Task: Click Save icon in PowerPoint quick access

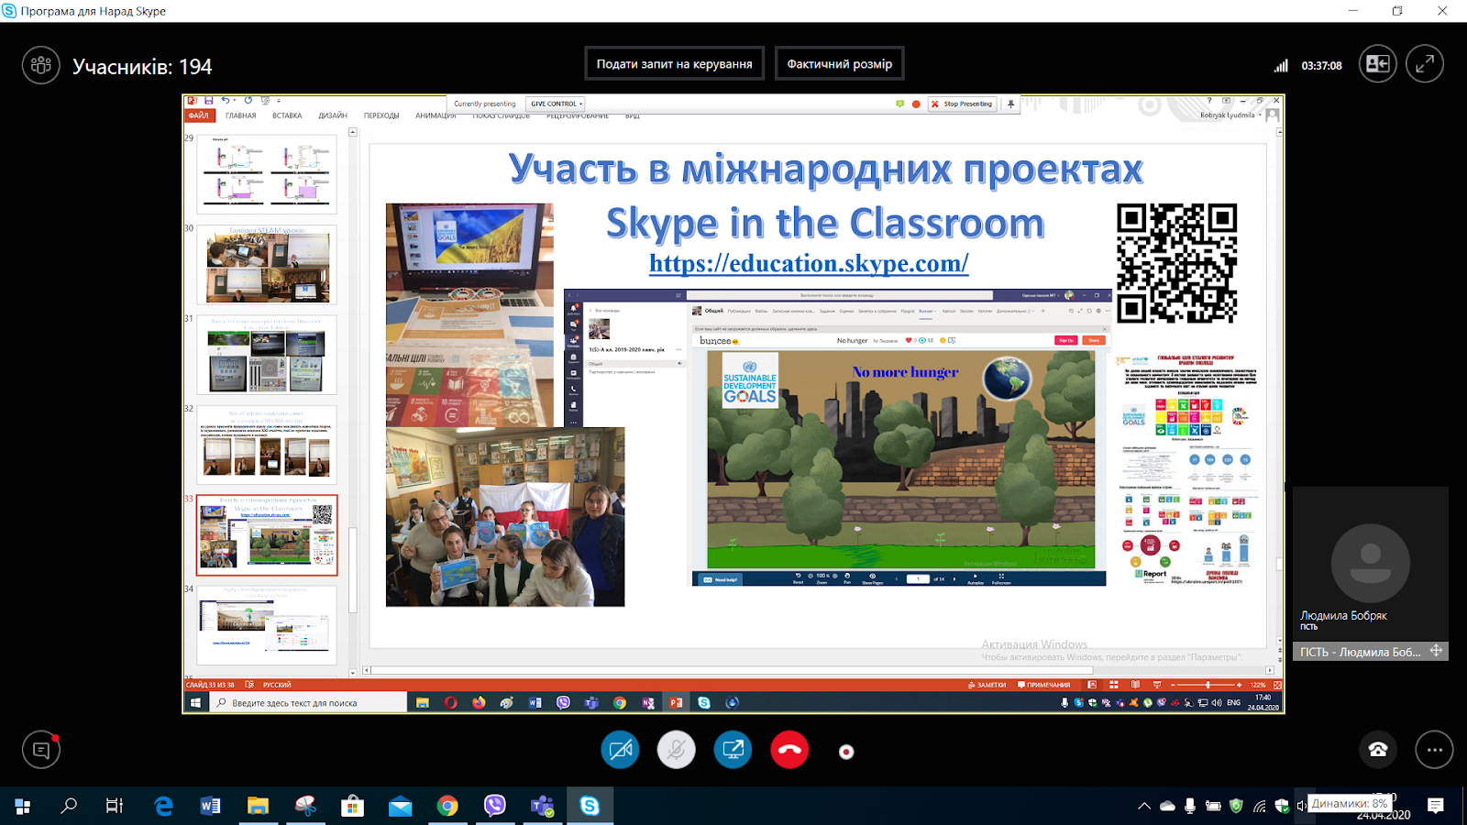Action: pyautogui.click(x=209, y=101)
